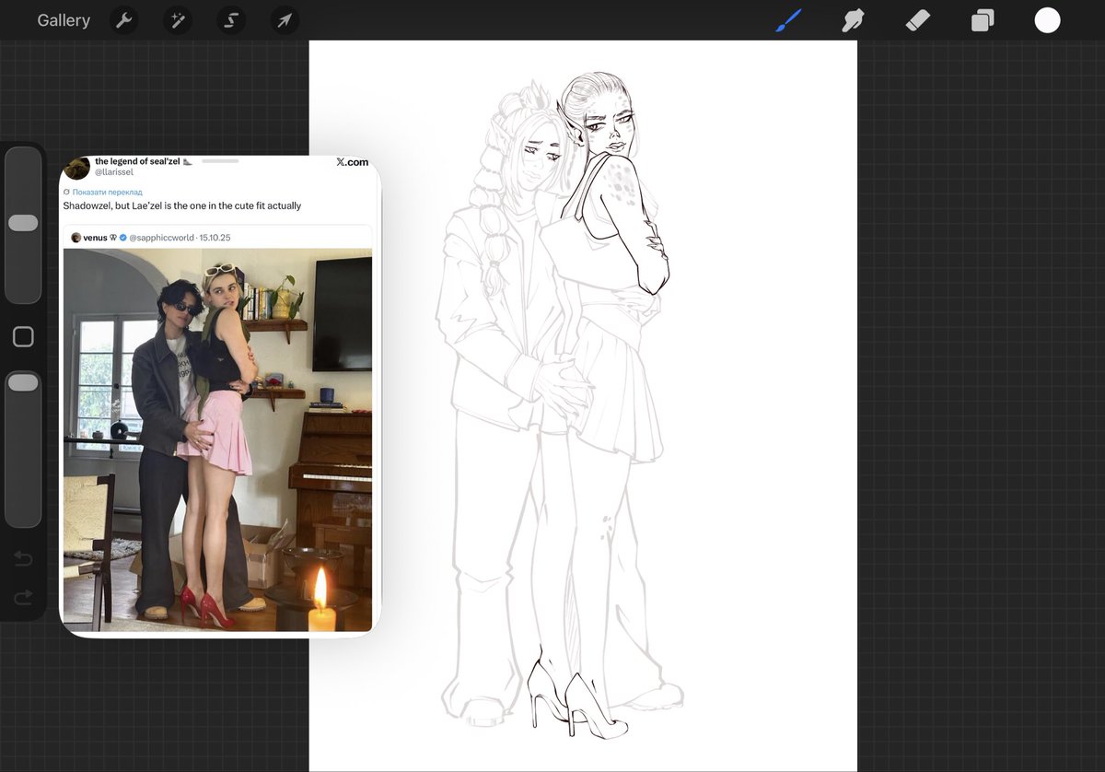Click the verified badge next to venus
Image resolution: width=1105 pixels, height=772 pixels.
(x=122, y=238)
